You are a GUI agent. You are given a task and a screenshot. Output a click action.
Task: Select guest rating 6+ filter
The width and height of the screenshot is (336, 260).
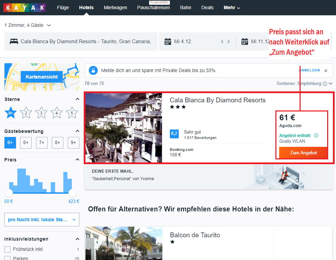(x=26, y=142)
